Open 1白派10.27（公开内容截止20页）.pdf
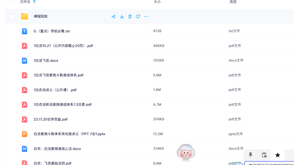 click(x=63, y=46)
